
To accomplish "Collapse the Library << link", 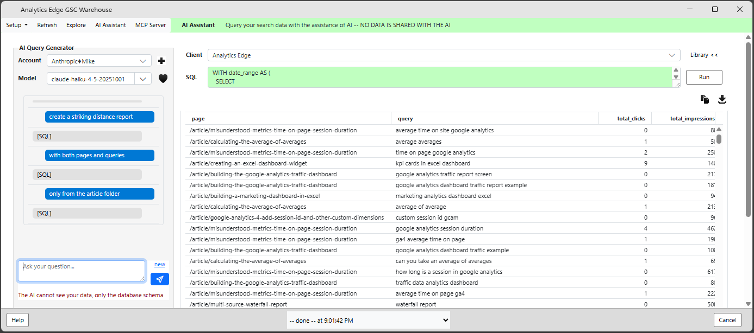I will [x=704, y=55].
